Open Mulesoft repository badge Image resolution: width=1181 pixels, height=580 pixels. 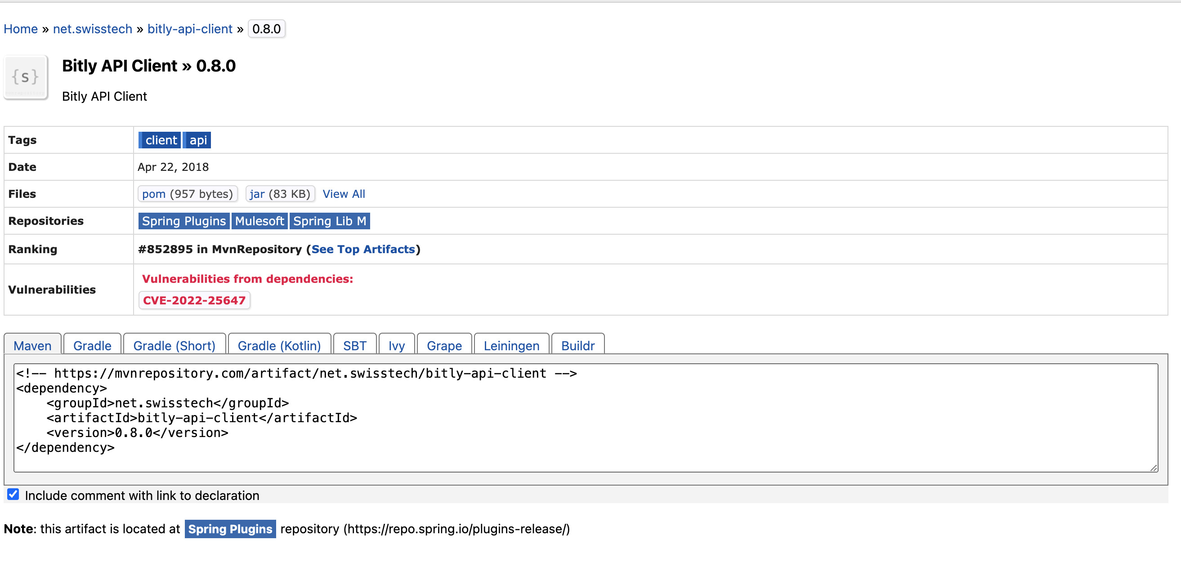[x=259, y=221]
